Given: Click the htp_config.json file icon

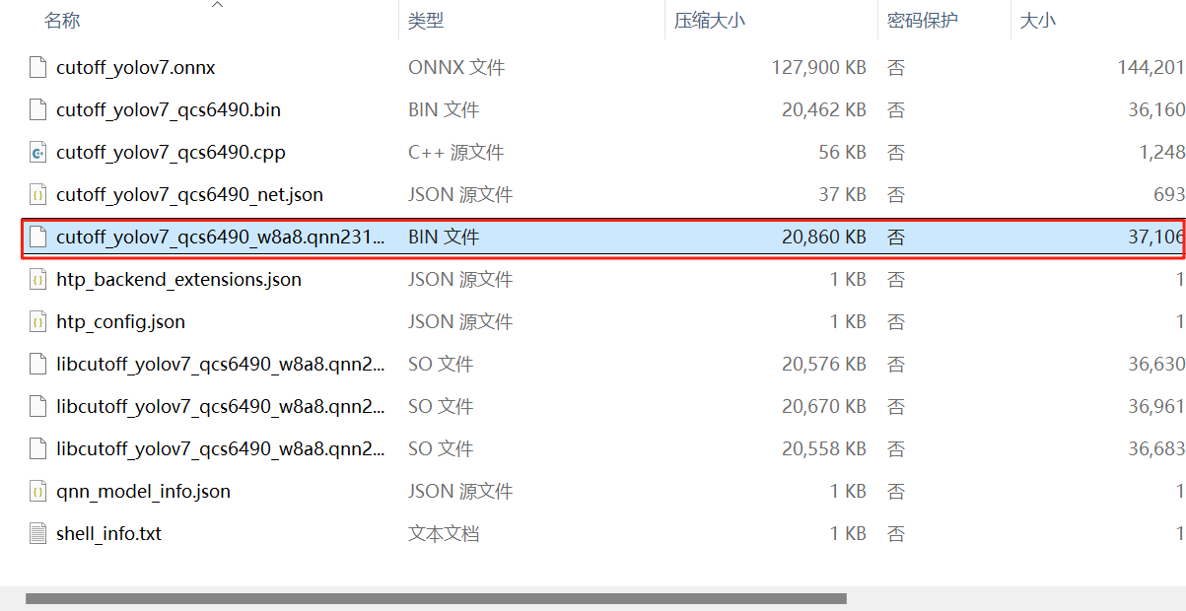Looking at the screenshot, I should pos(38,322).
